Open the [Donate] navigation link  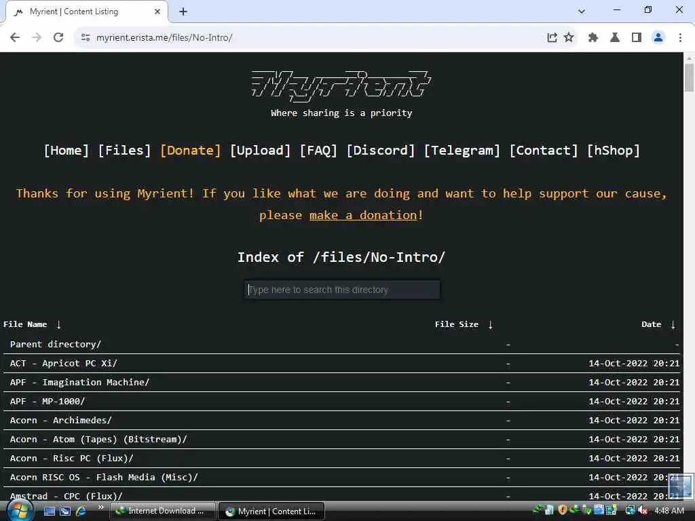(x=191, y=150)
